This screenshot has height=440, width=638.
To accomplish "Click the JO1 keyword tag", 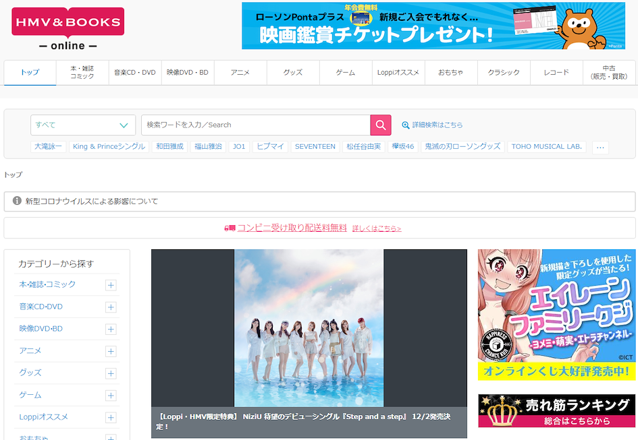I will tap(239, 147).
